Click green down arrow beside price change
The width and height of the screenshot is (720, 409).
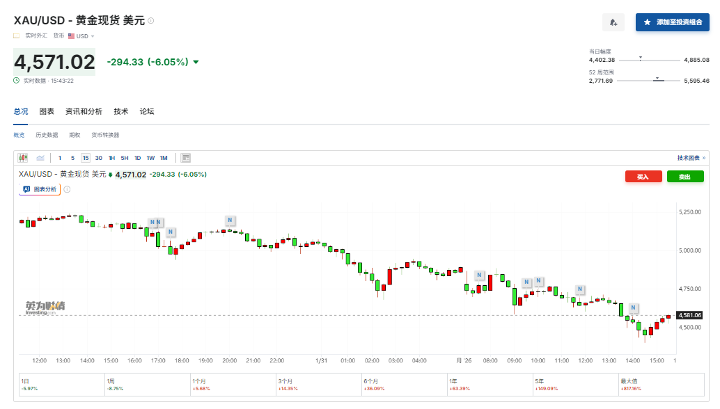196,62
